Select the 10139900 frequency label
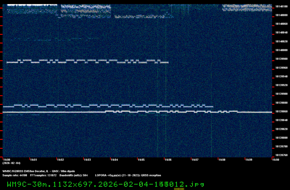 tap(281, 94)
